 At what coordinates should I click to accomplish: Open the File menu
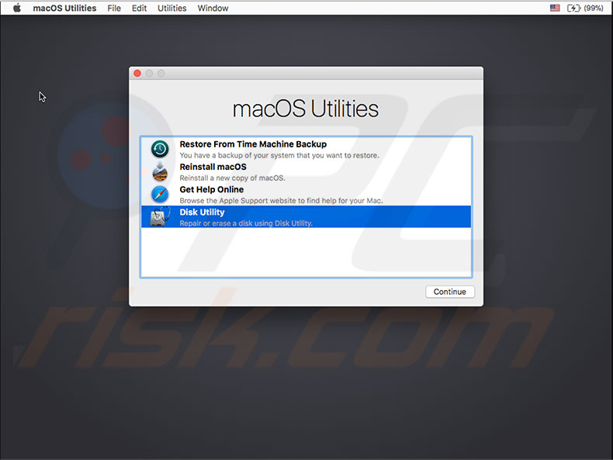pyautogui.click(x=114, y=8)
